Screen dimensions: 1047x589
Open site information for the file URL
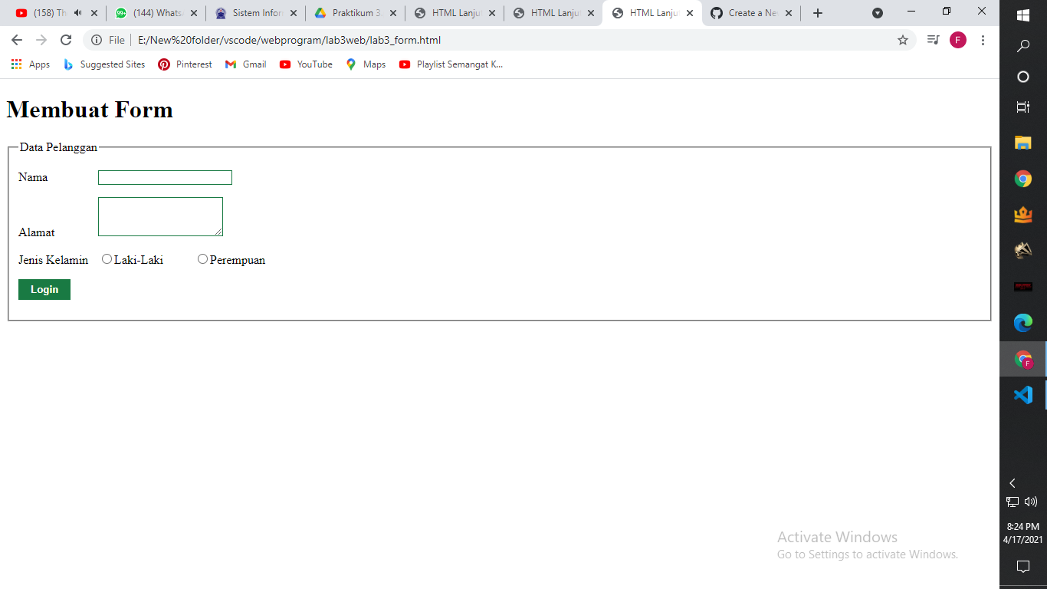click(x=97, y=40)
